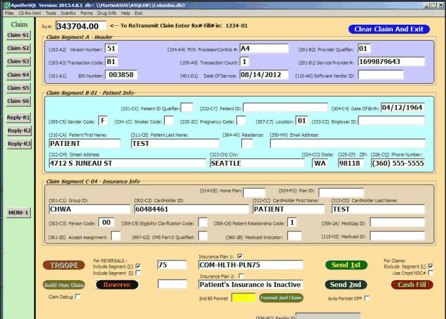
Task: Enable the Insurance Plan 2 checkbox
Action: [240, 277]
